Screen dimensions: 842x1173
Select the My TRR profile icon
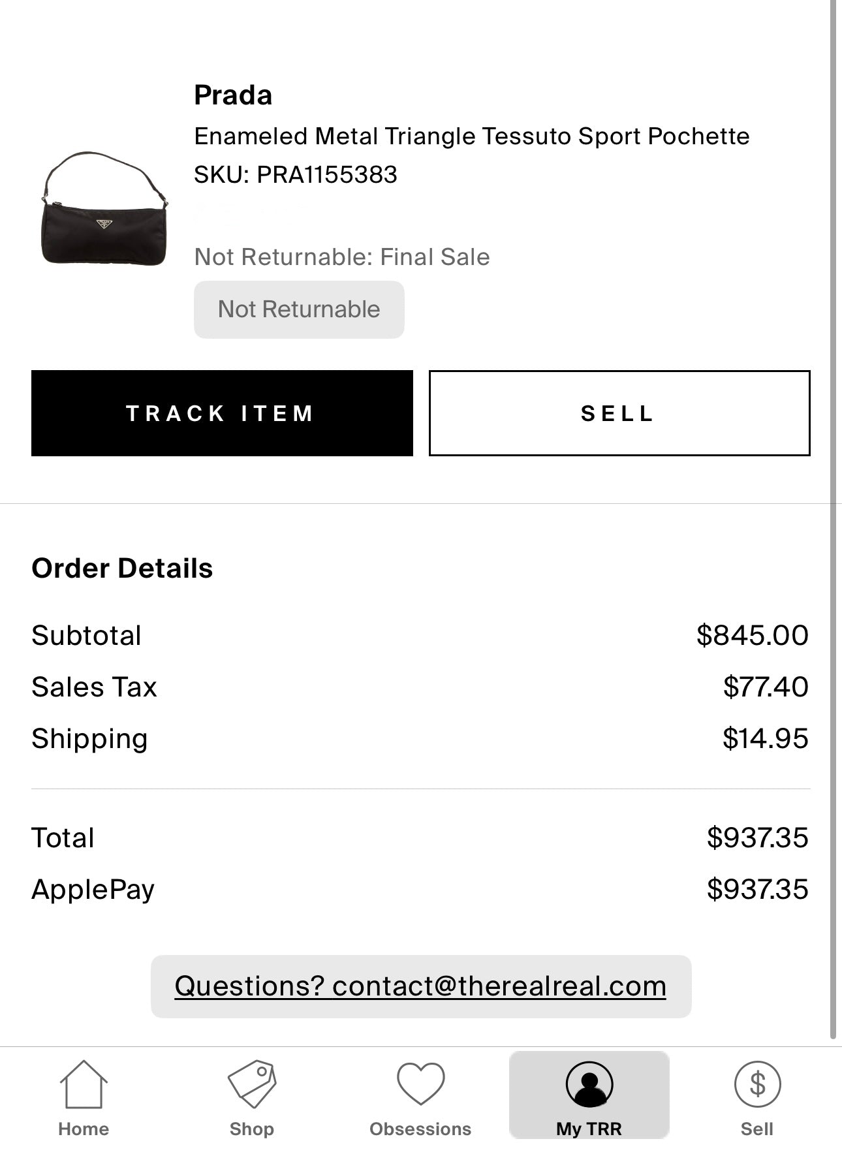(589, 1084)
